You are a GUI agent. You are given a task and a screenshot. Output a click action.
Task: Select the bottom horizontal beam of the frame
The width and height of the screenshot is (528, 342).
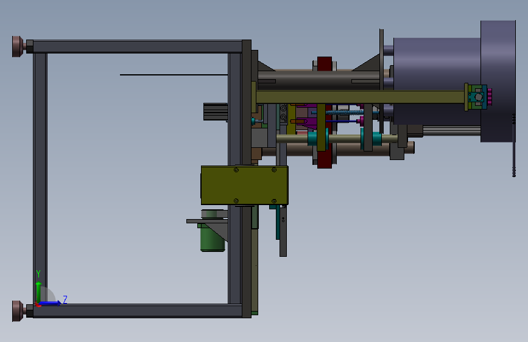tap(138, 311)
